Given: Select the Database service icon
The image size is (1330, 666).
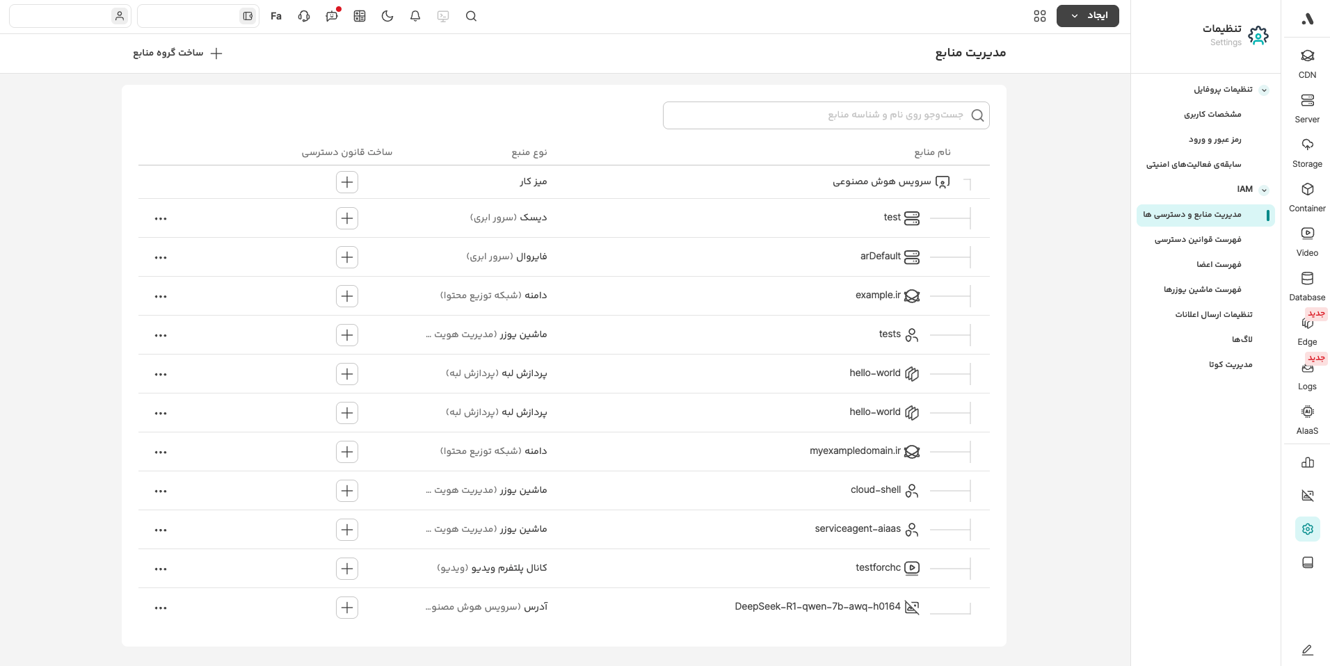Looking at the screenshot, I should click(x=1307, y=285).
